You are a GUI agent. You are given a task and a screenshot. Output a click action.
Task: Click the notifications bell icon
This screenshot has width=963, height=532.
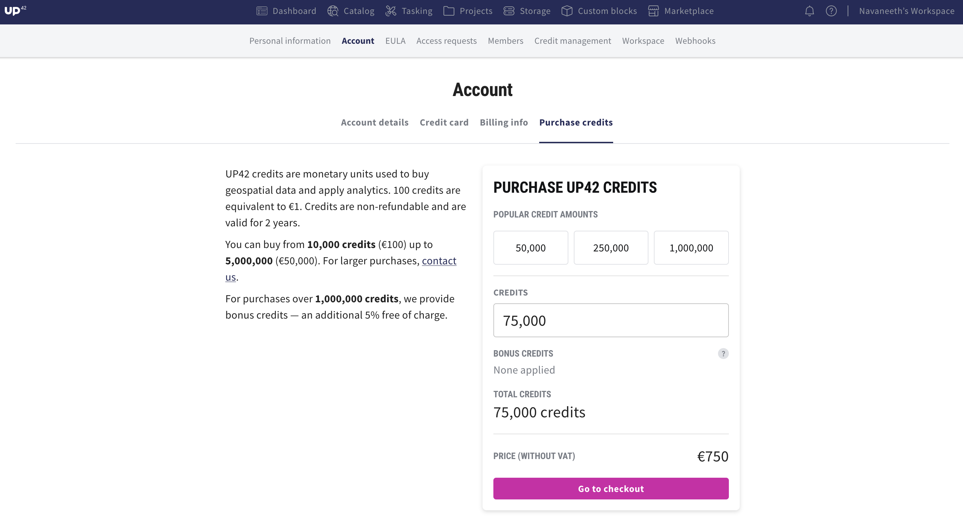809,11
